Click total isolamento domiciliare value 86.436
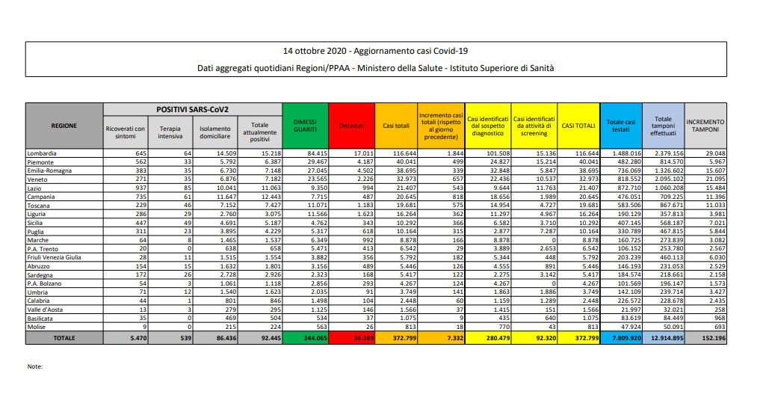The image size is (766, 403). [226, 338]
